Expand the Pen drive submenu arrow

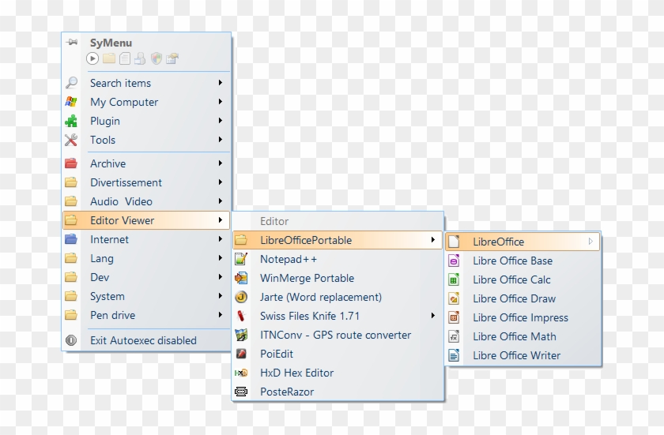[x=221, y=315]
